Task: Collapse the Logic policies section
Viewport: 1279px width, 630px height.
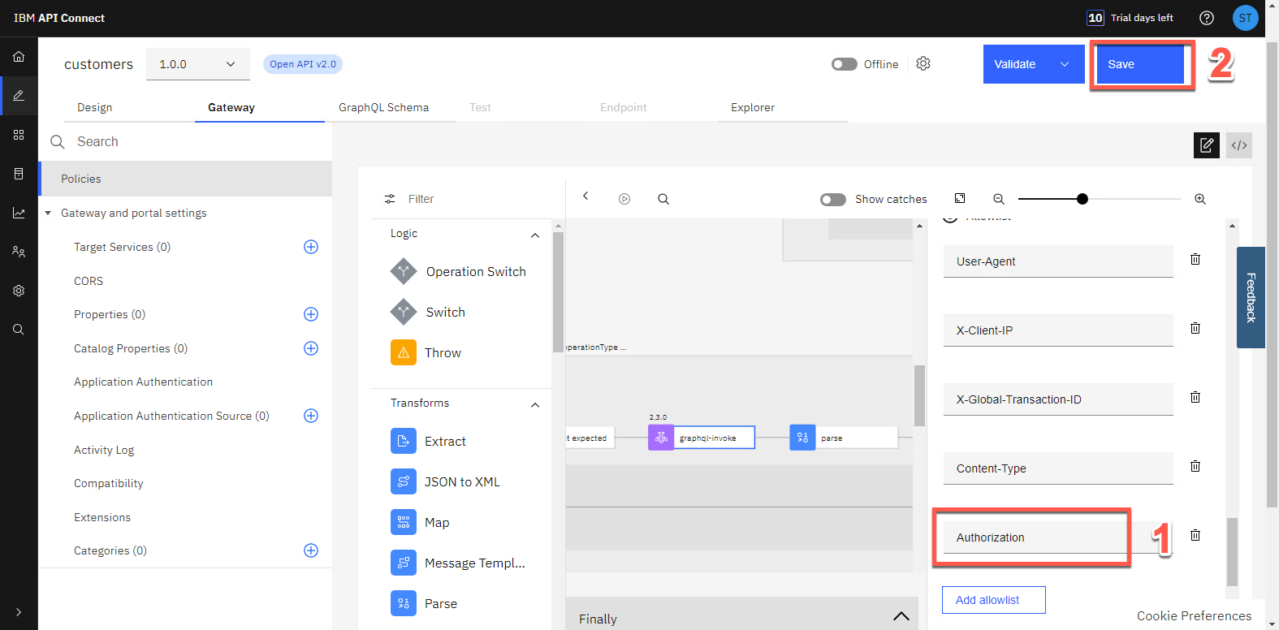Action: [534, 235]
